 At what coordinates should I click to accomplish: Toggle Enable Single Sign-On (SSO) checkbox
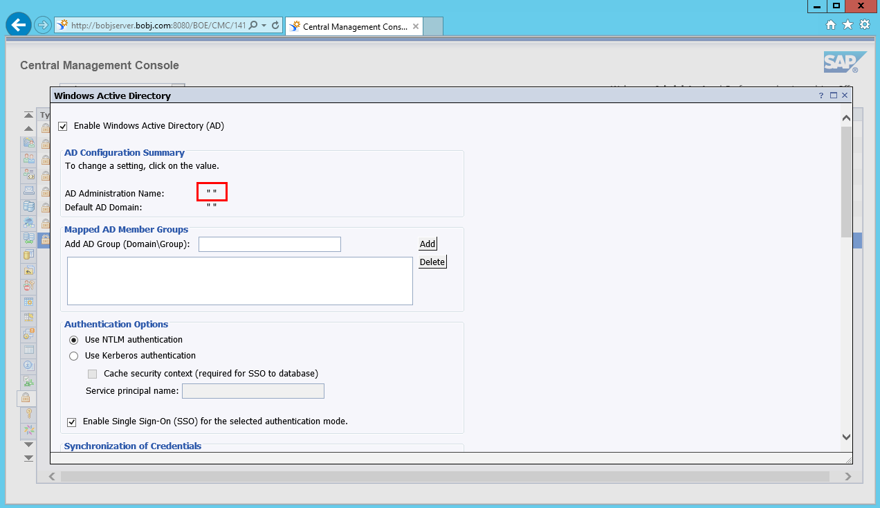(72, 421)
